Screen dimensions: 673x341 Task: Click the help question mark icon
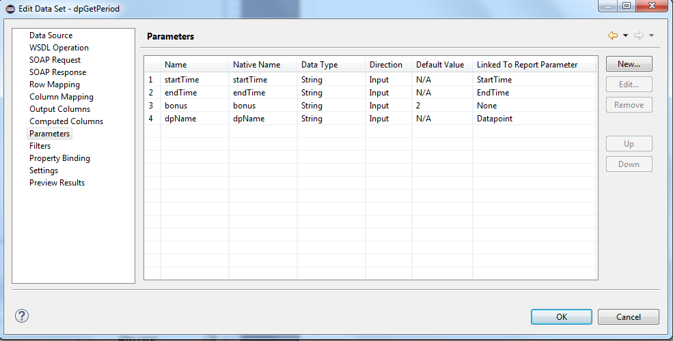[x=22, y=316]
